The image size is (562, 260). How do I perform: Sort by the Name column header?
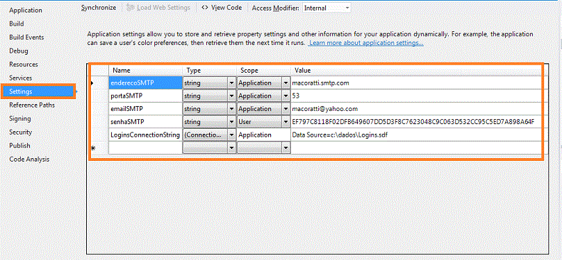coord(145,71)
